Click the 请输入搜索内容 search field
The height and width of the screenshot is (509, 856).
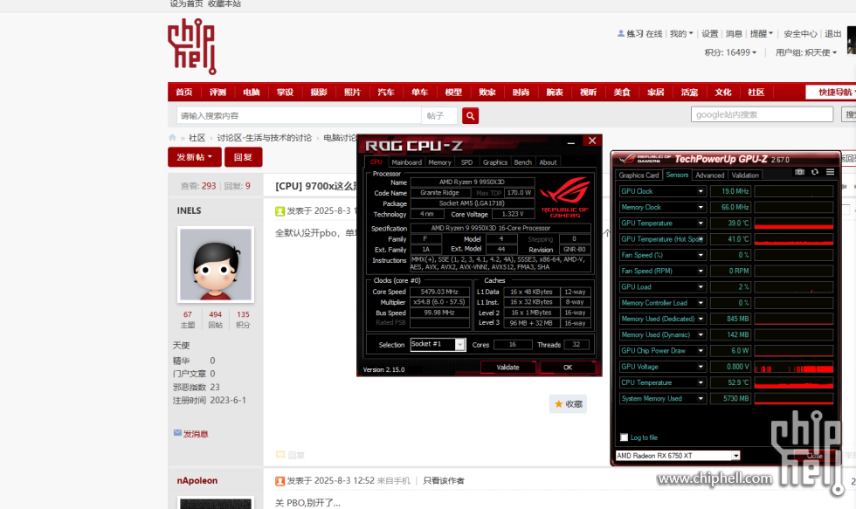(x=299, y=115)
